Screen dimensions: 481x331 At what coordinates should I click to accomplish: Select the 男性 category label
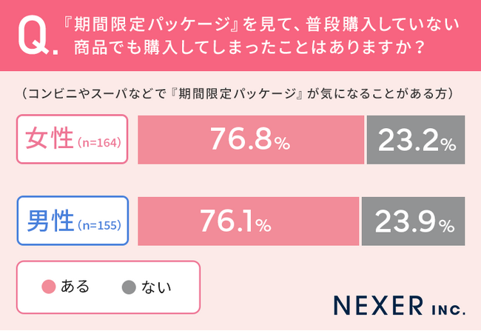coord(49,221)
